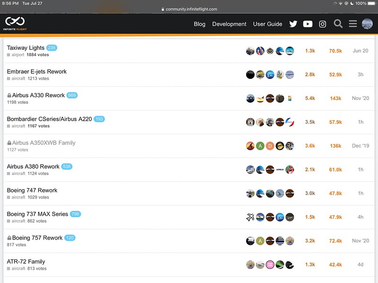Click last avatar in Bombardier CSeries row
This screenshot has height=283, width=378.
pos(290,122)
